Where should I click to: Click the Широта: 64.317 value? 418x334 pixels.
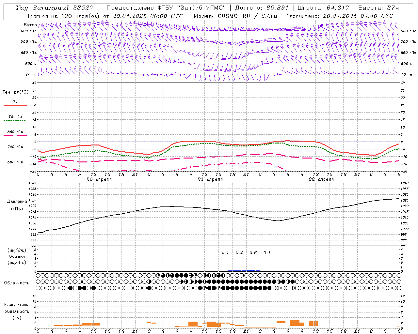pos(323,8)
